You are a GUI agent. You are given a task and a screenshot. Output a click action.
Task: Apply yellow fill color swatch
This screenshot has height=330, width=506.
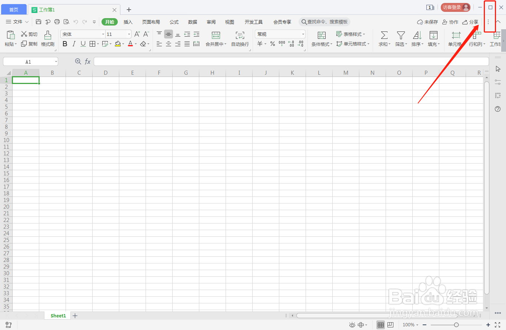click(x=118, y=44)
